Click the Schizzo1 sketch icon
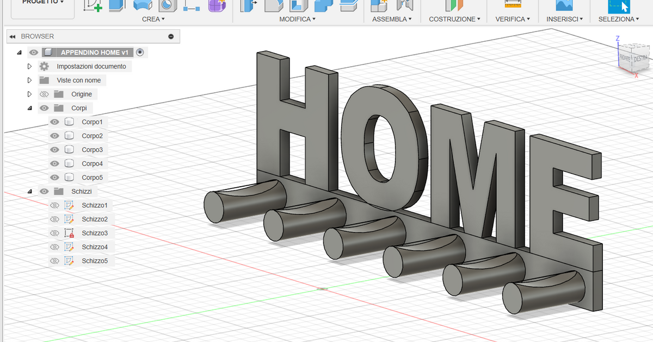This screenshot has width=653, height=342. (69, 205)
